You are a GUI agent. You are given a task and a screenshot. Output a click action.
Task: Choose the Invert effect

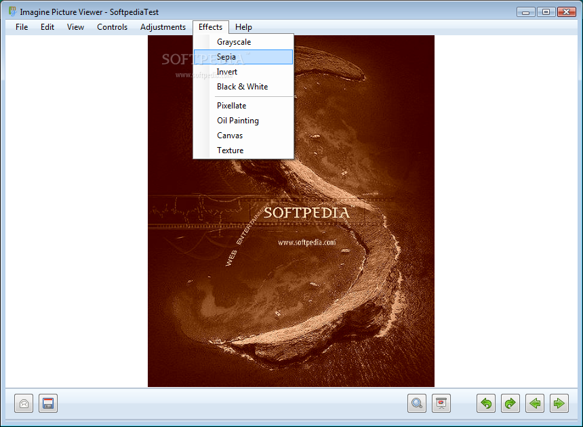pos(243,72)
